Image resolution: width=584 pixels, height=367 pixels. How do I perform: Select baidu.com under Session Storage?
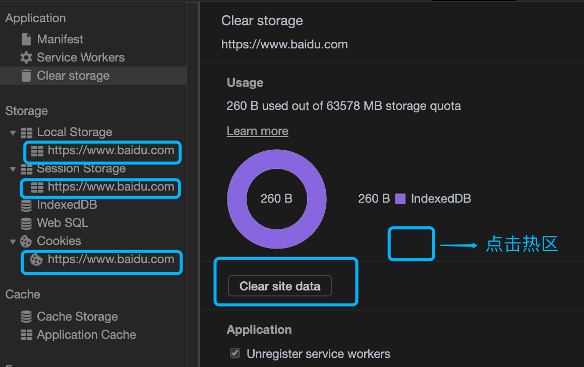coord(110,187)
